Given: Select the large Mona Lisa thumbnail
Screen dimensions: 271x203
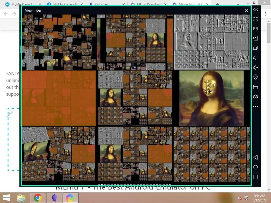Looking at the screenshot, I should coord(211,98).
